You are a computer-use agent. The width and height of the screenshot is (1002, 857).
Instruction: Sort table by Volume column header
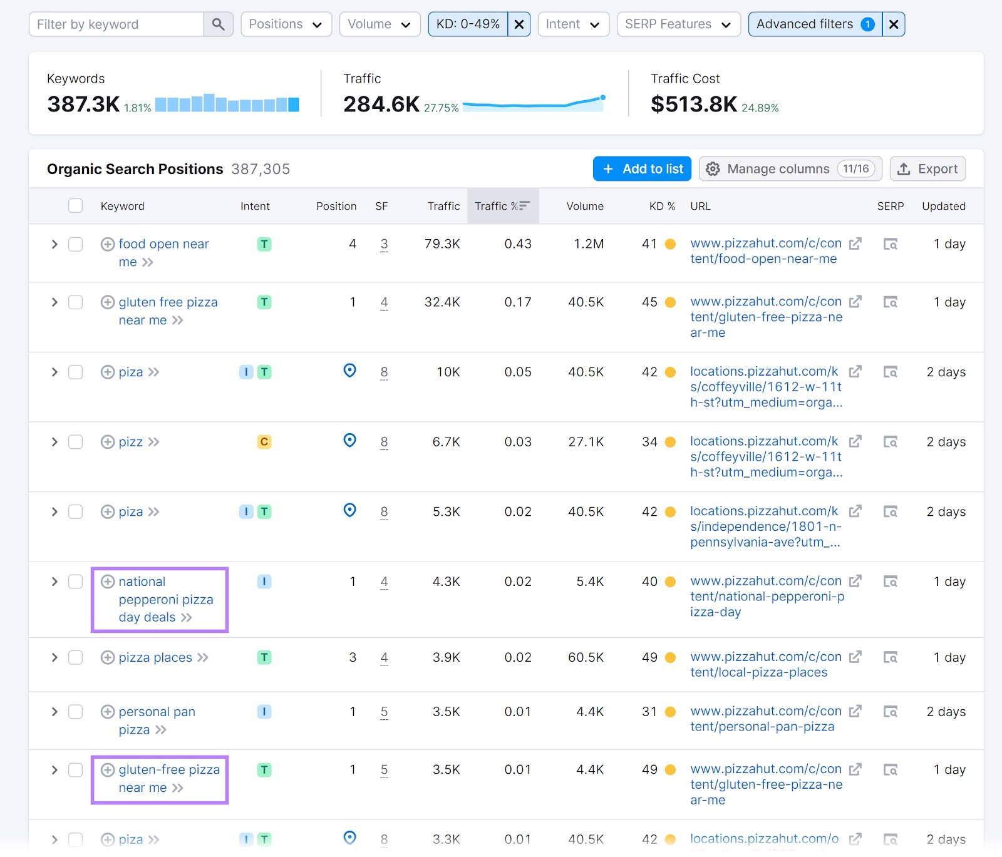pyautogui.click(x=584, y=206)
